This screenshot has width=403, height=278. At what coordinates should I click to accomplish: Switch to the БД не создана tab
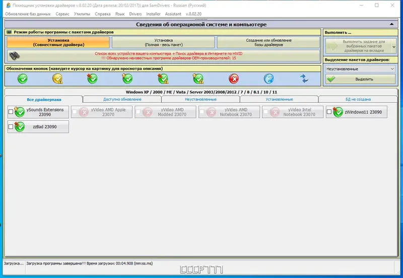(x=358, y=99)
